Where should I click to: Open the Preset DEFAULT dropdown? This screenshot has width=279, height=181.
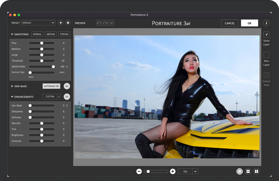click(x=53, y=23)
